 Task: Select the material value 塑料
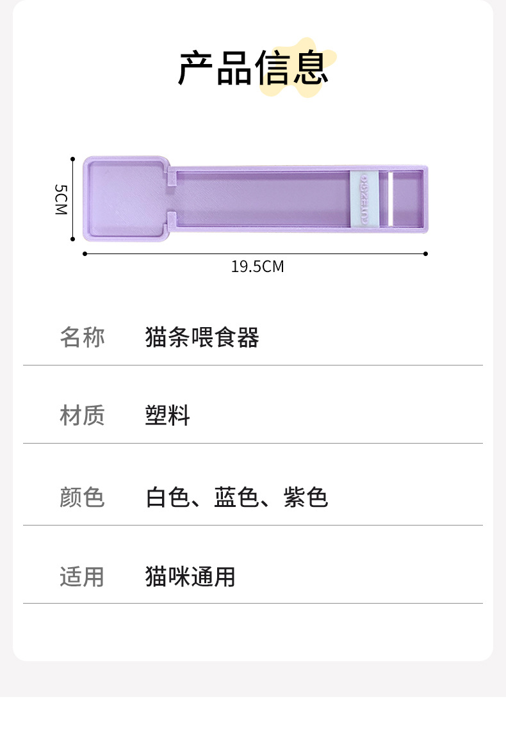(x=168, y=415)
